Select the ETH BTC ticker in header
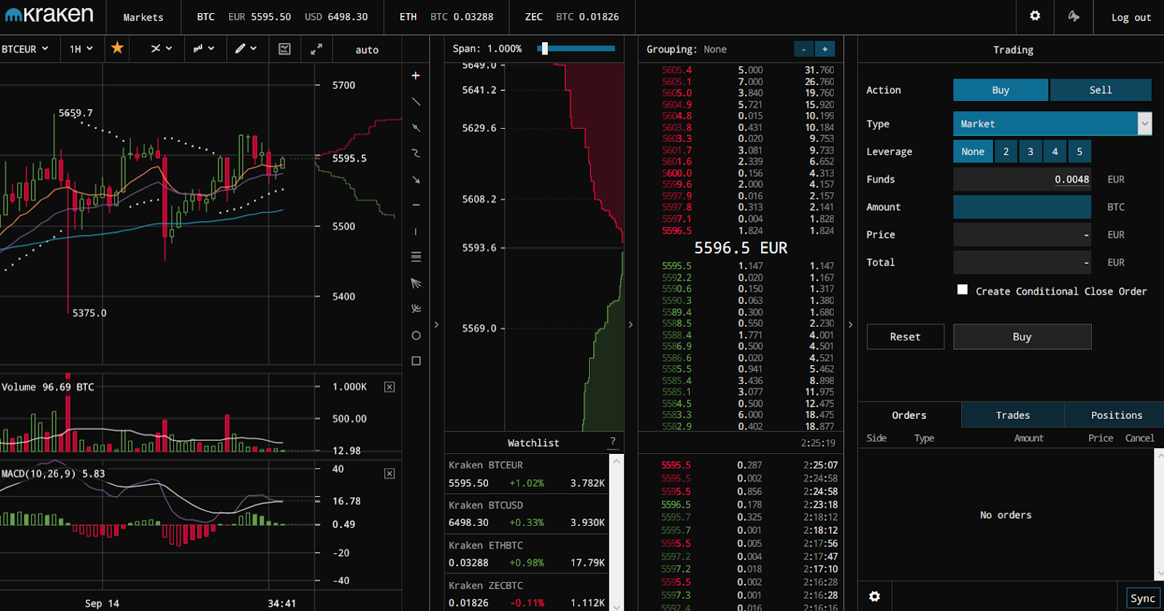Viewport: 1164px width, 611px height. tap(446, 17)
